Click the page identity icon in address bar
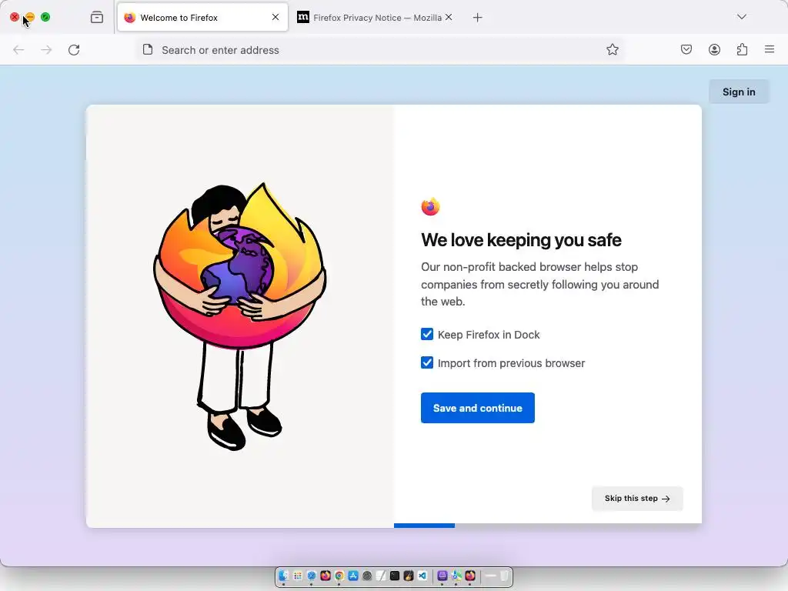This screenshot has width=788, height=591. pos(148,49)
